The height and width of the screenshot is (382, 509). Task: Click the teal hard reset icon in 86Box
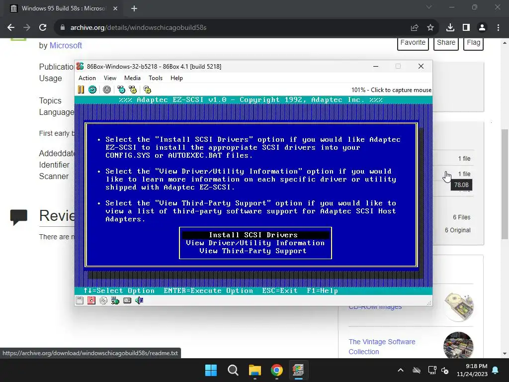(x=92, y=90)
